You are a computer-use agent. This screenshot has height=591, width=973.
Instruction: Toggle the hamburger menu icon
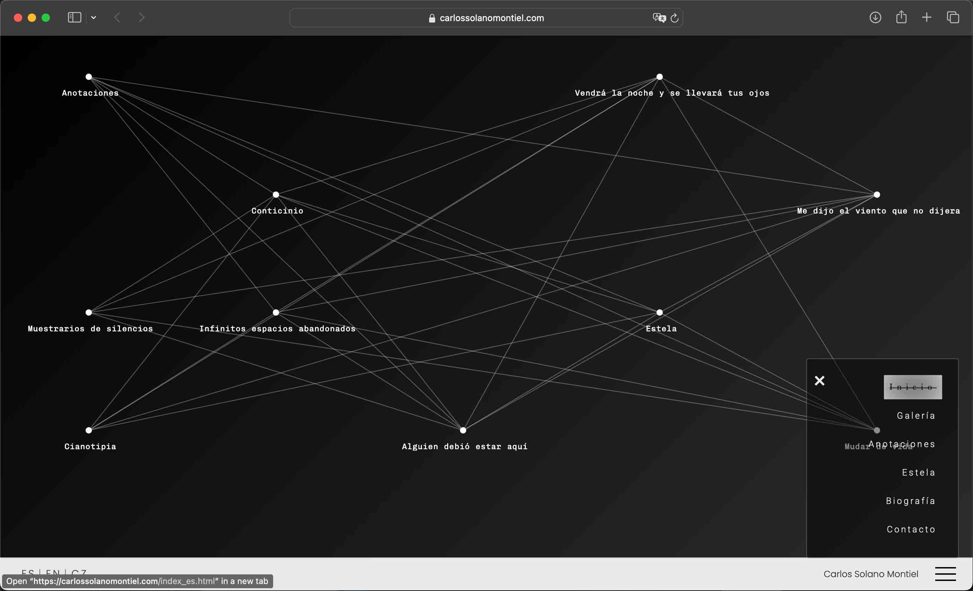pos(945,574)
